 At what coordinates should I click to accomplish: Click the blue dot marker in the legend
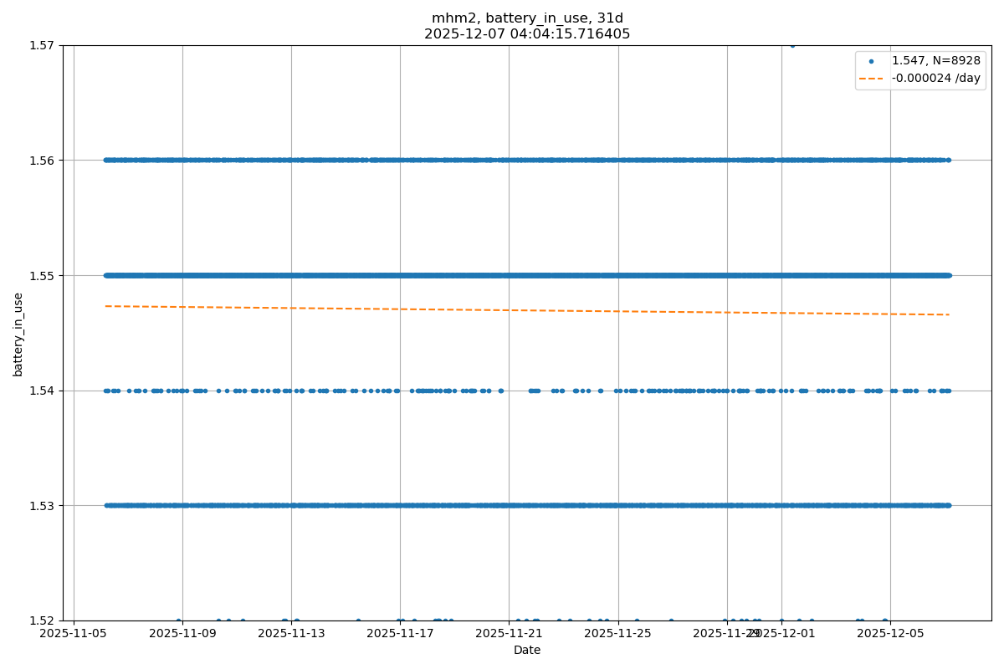pyautogui.click(x=871, y=61)
